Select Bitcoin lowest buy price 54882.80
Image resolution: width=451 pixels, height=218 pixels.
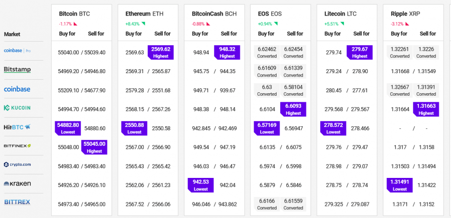coord(68,128)
